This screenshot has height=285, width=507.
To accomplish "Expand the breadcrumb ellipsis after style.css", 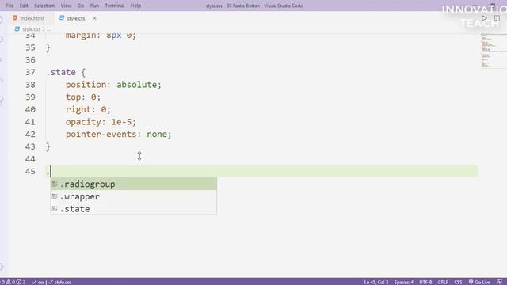I will (x=49, y=29).
